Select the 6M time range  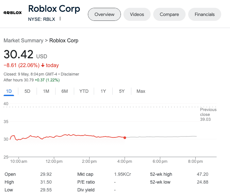coord(65,91)
